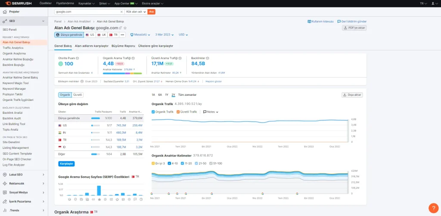Click the blue Karşılaştır button
Image resolution: width=441 pixels, height=216 pixels.
point(66,164)
